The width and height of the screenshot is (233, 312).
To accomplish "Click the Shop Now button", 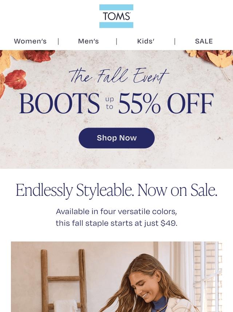I will coord(116,138).
